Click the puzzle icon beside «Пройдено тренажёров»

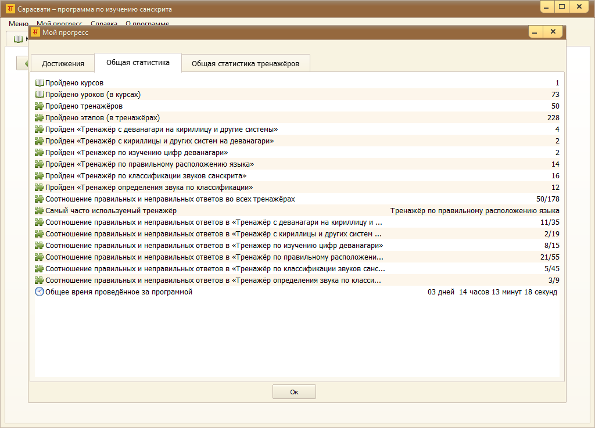(40, 106)
